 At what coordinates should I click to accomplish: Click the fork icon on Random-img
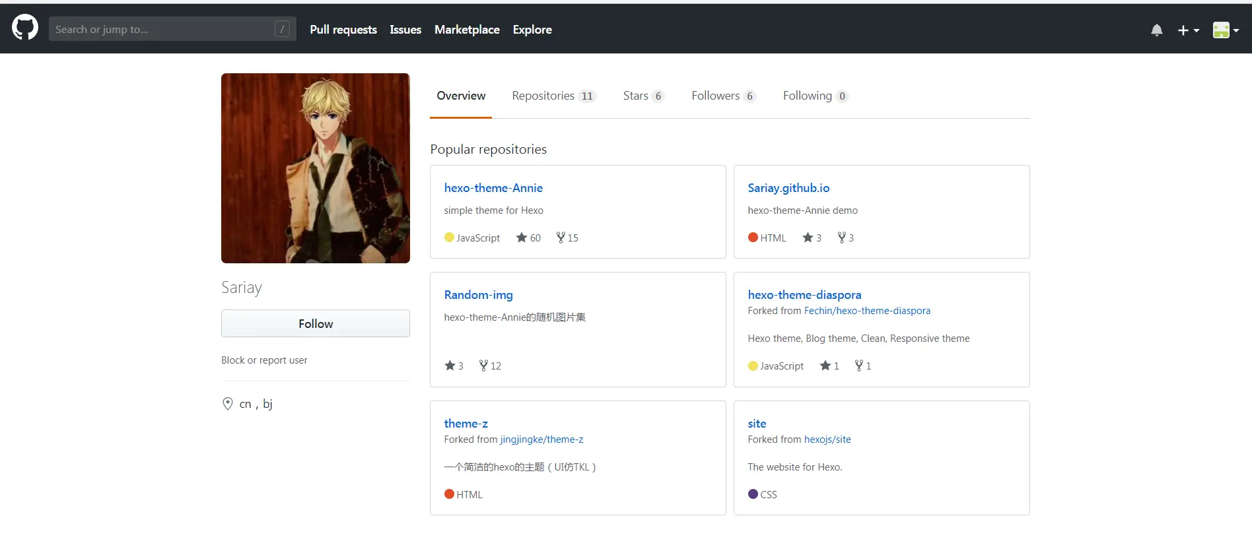click(483, 366)
